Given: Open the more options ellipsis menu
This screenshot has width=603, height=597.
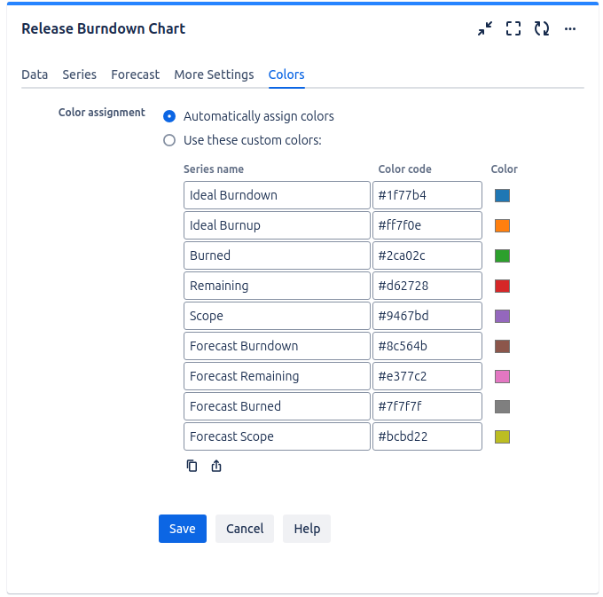Looking at the screenshot, I should pos(570,28).
